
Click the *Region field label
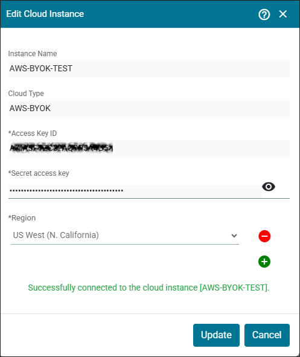coord(22,218)
